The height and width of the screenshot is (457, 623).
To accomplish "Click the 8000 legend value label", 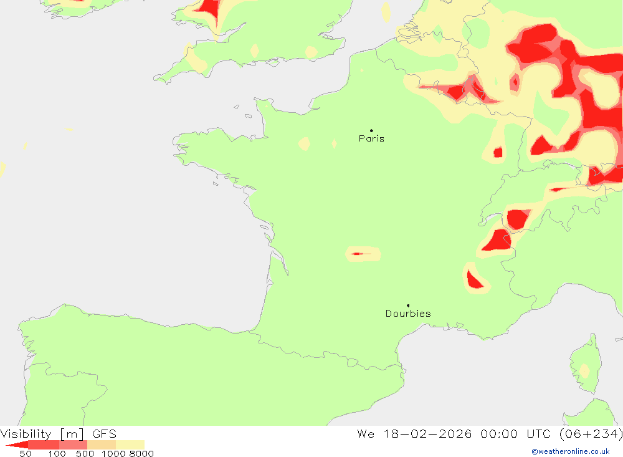I will pyautogui.click(x=141, y=454).
